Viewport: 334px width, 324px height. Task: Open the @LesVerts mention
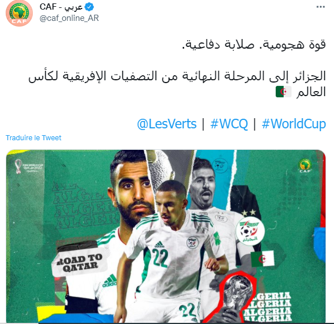coord(167,124)
